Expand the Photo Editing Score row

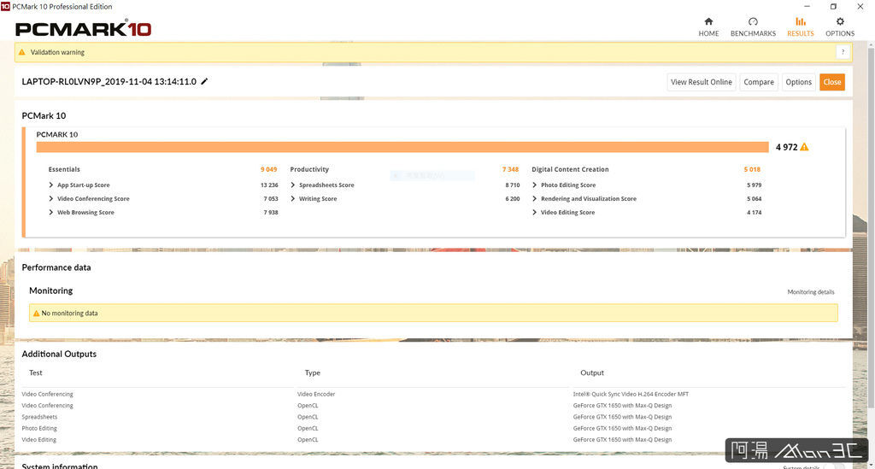click(x=534, y=185)
